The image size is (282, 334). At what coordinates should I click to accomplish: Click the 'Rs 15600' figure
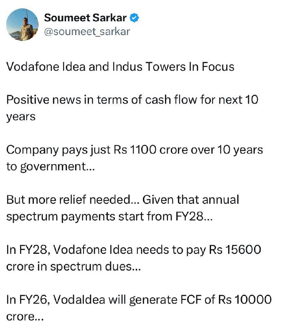point(235,250)
